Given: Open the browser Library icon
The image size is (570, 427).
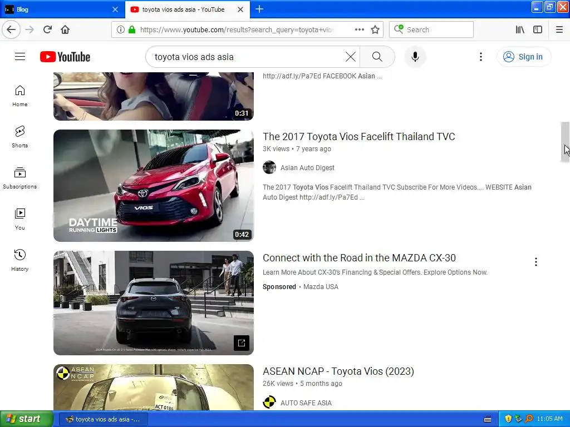Looking at the screenshot, I should 520,29.
